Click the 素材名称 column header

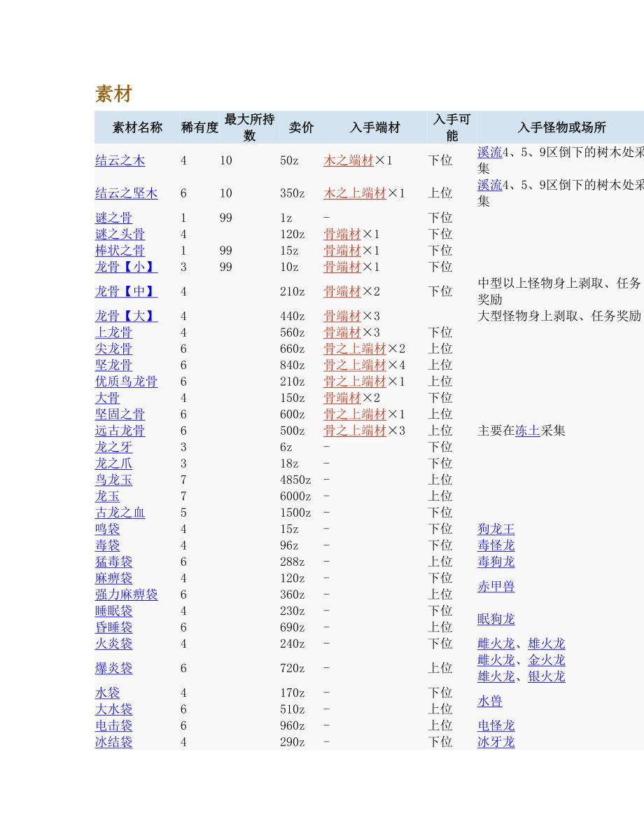[x=137, y=127]
